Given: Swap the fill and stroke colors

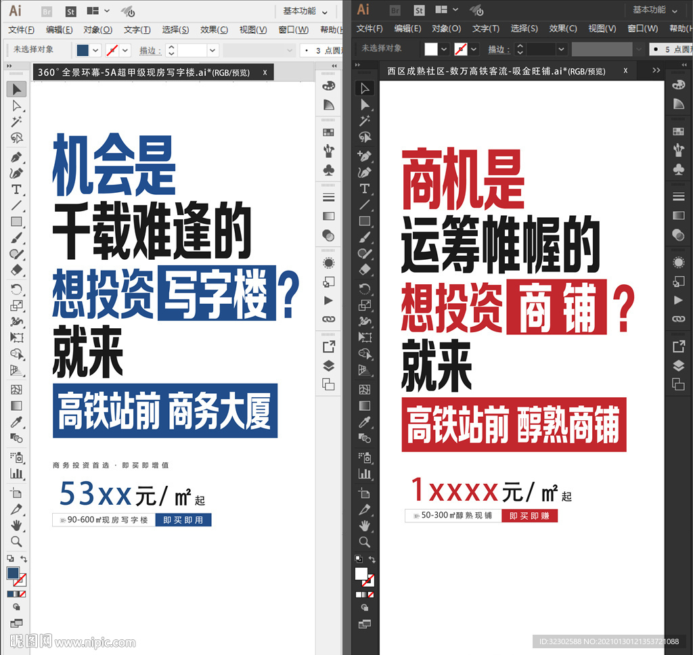Looking at the screenshot, I should 23,559.
